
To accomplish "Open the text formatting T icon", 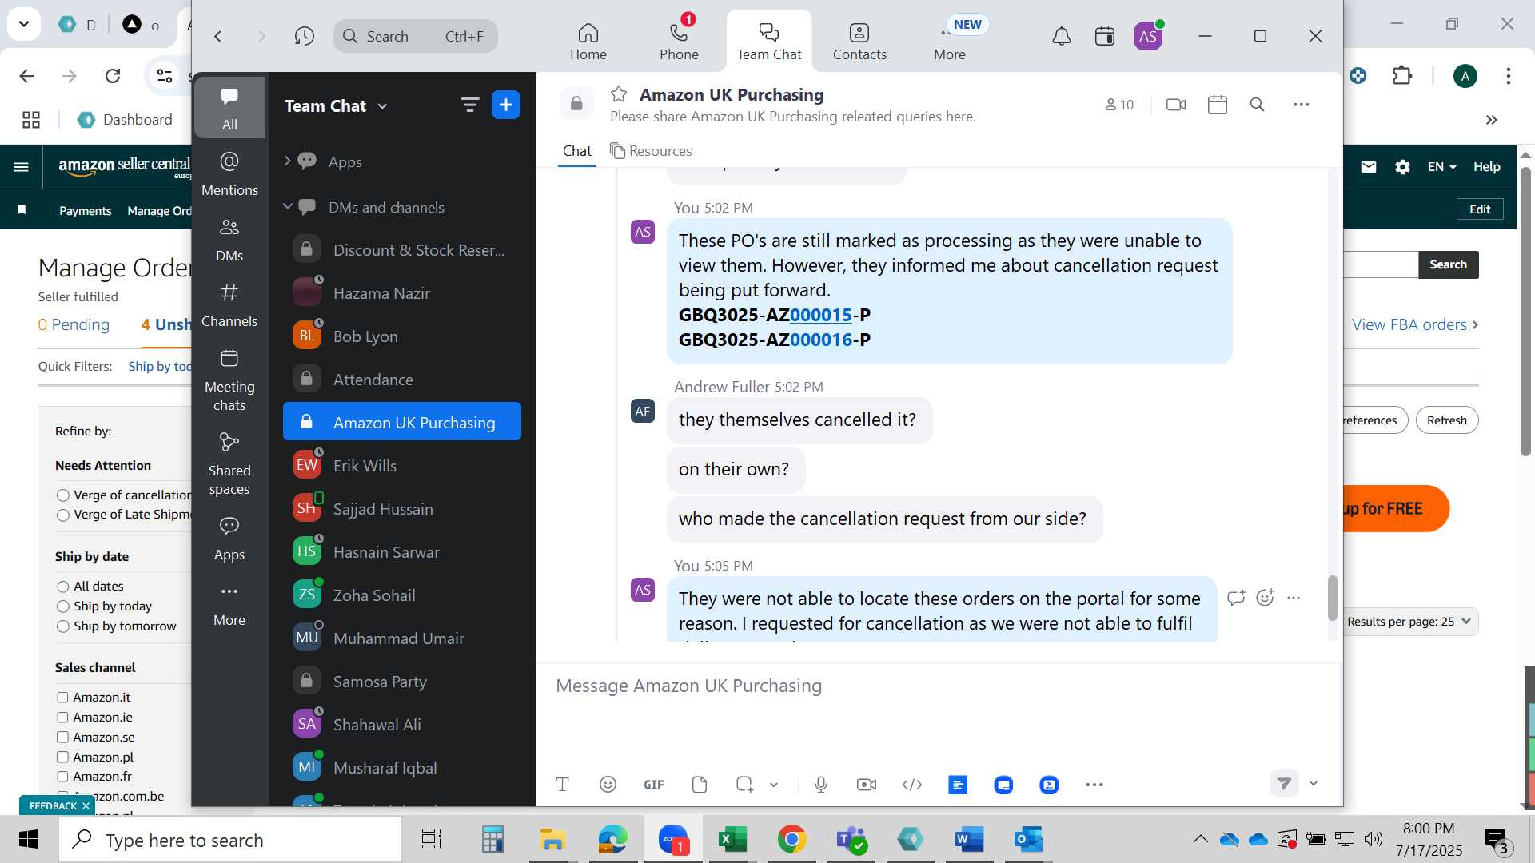I will click(x=562, y=785).
